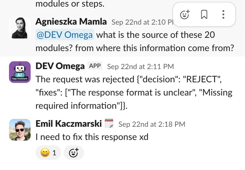Screen dimensions: 245x170
Task: Open the DEV Omega app name link
Action: tap(60, 66)
